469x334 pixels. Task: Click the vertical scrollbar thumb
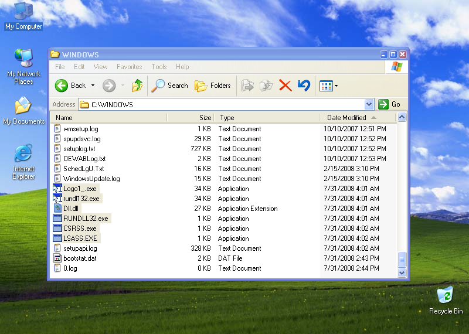[402, 260]
